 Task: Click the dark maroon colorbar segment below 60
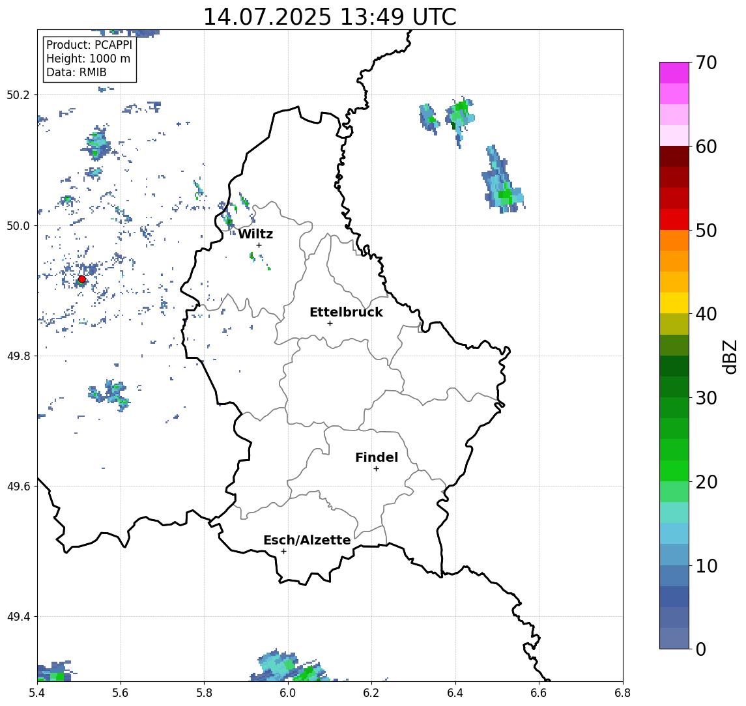674,156
